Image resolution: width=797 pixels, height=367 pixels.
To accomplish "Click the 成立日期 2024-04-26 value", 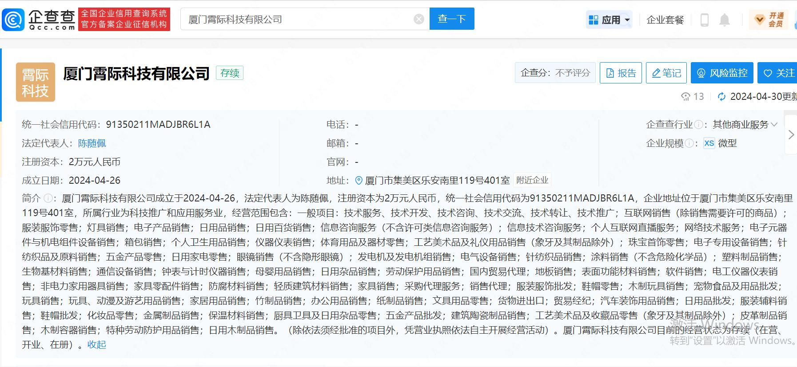I will tap(95, 181).
